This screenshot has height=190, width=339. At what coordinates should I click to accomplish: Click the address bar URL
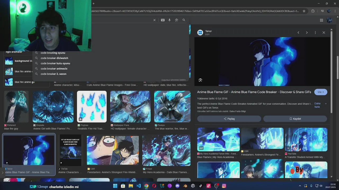[x=195, y=11]
